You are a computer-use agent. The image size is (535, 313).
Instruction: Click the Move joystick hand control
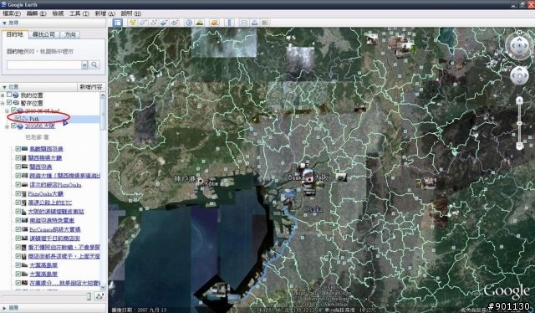click(x=519, y=75)
